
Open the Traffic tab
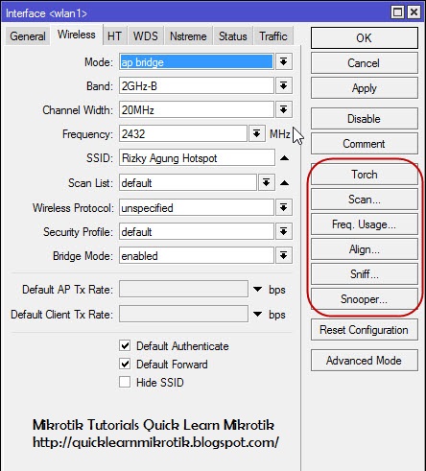pos(273,36)
